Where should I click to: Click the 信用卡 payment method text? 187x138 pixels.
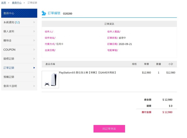[60, 44]
